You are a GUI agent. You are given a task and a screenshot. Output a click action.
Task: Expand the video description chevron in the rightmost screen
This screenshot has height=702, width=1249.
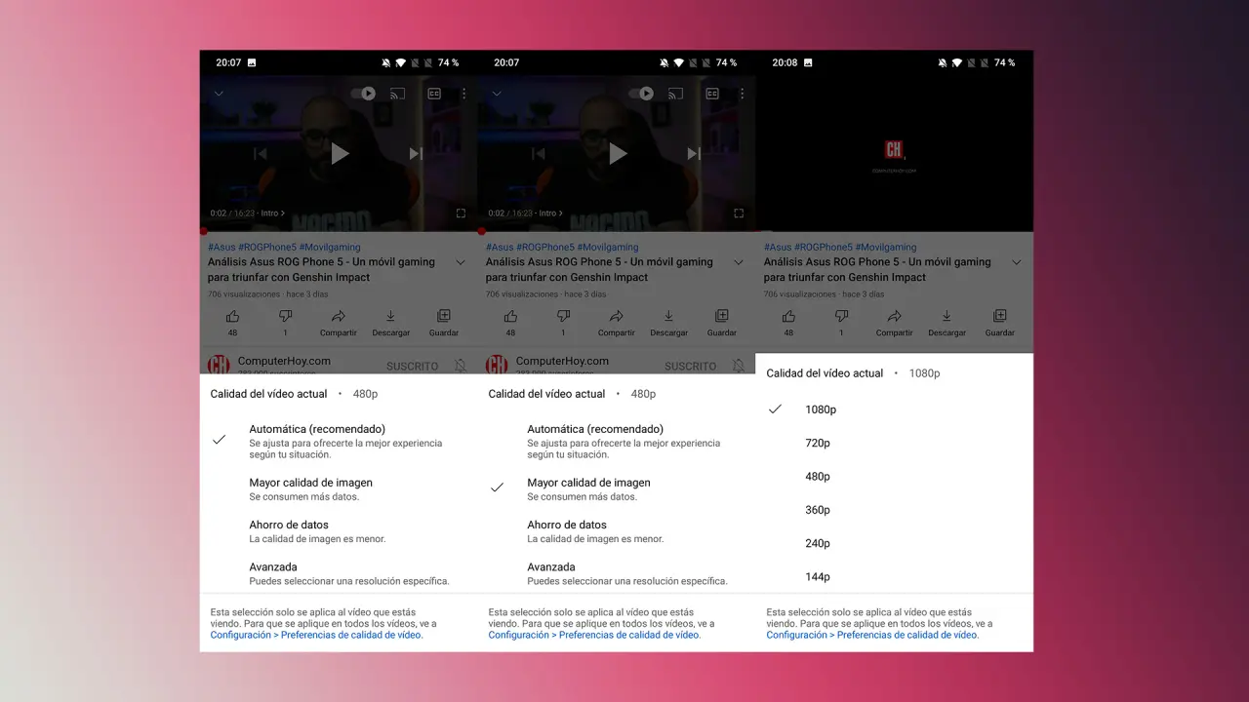coord(1017,263)
